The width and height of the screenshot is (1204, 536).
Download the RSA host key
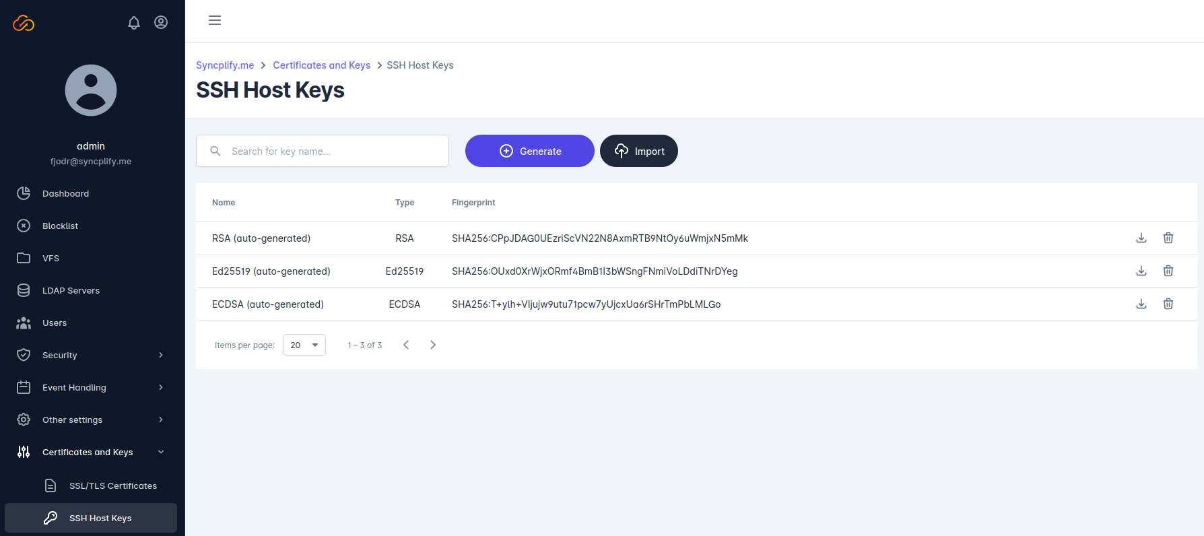pos(1141,238)
